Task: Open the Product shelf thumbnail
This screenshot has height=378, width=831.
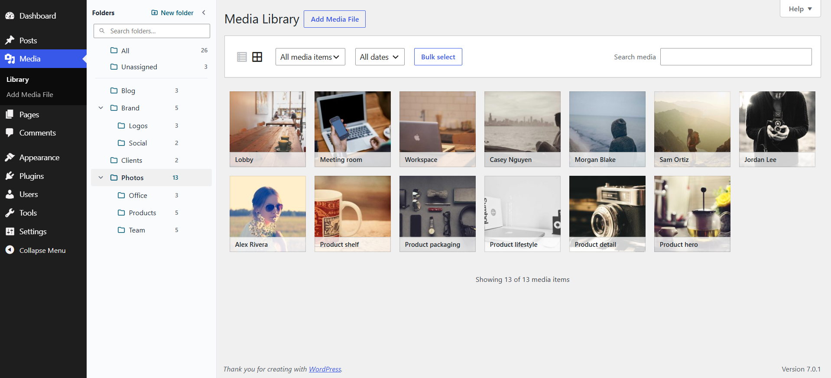Action: (x=353, y=214)
